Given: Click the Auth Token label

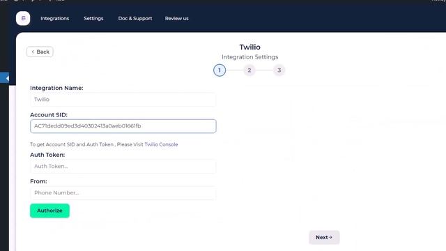Looking at the screenshot, I should (x=47, y=155).
